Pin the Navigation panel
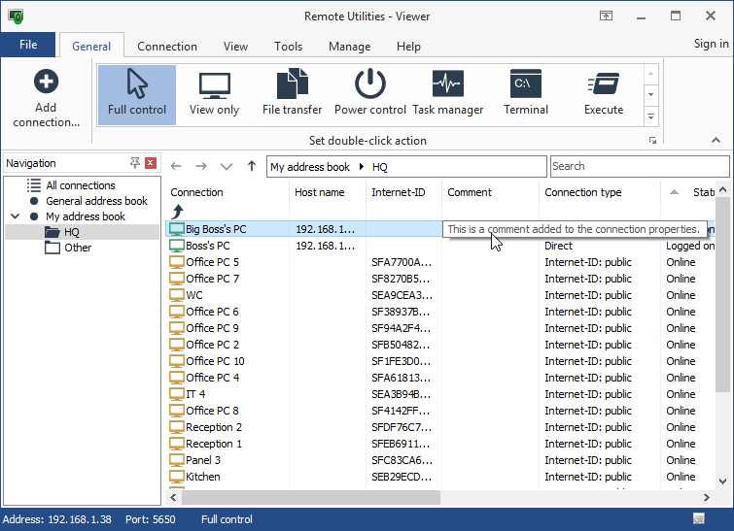Viewport: 734px width, 531px height. tap(135, 163)
